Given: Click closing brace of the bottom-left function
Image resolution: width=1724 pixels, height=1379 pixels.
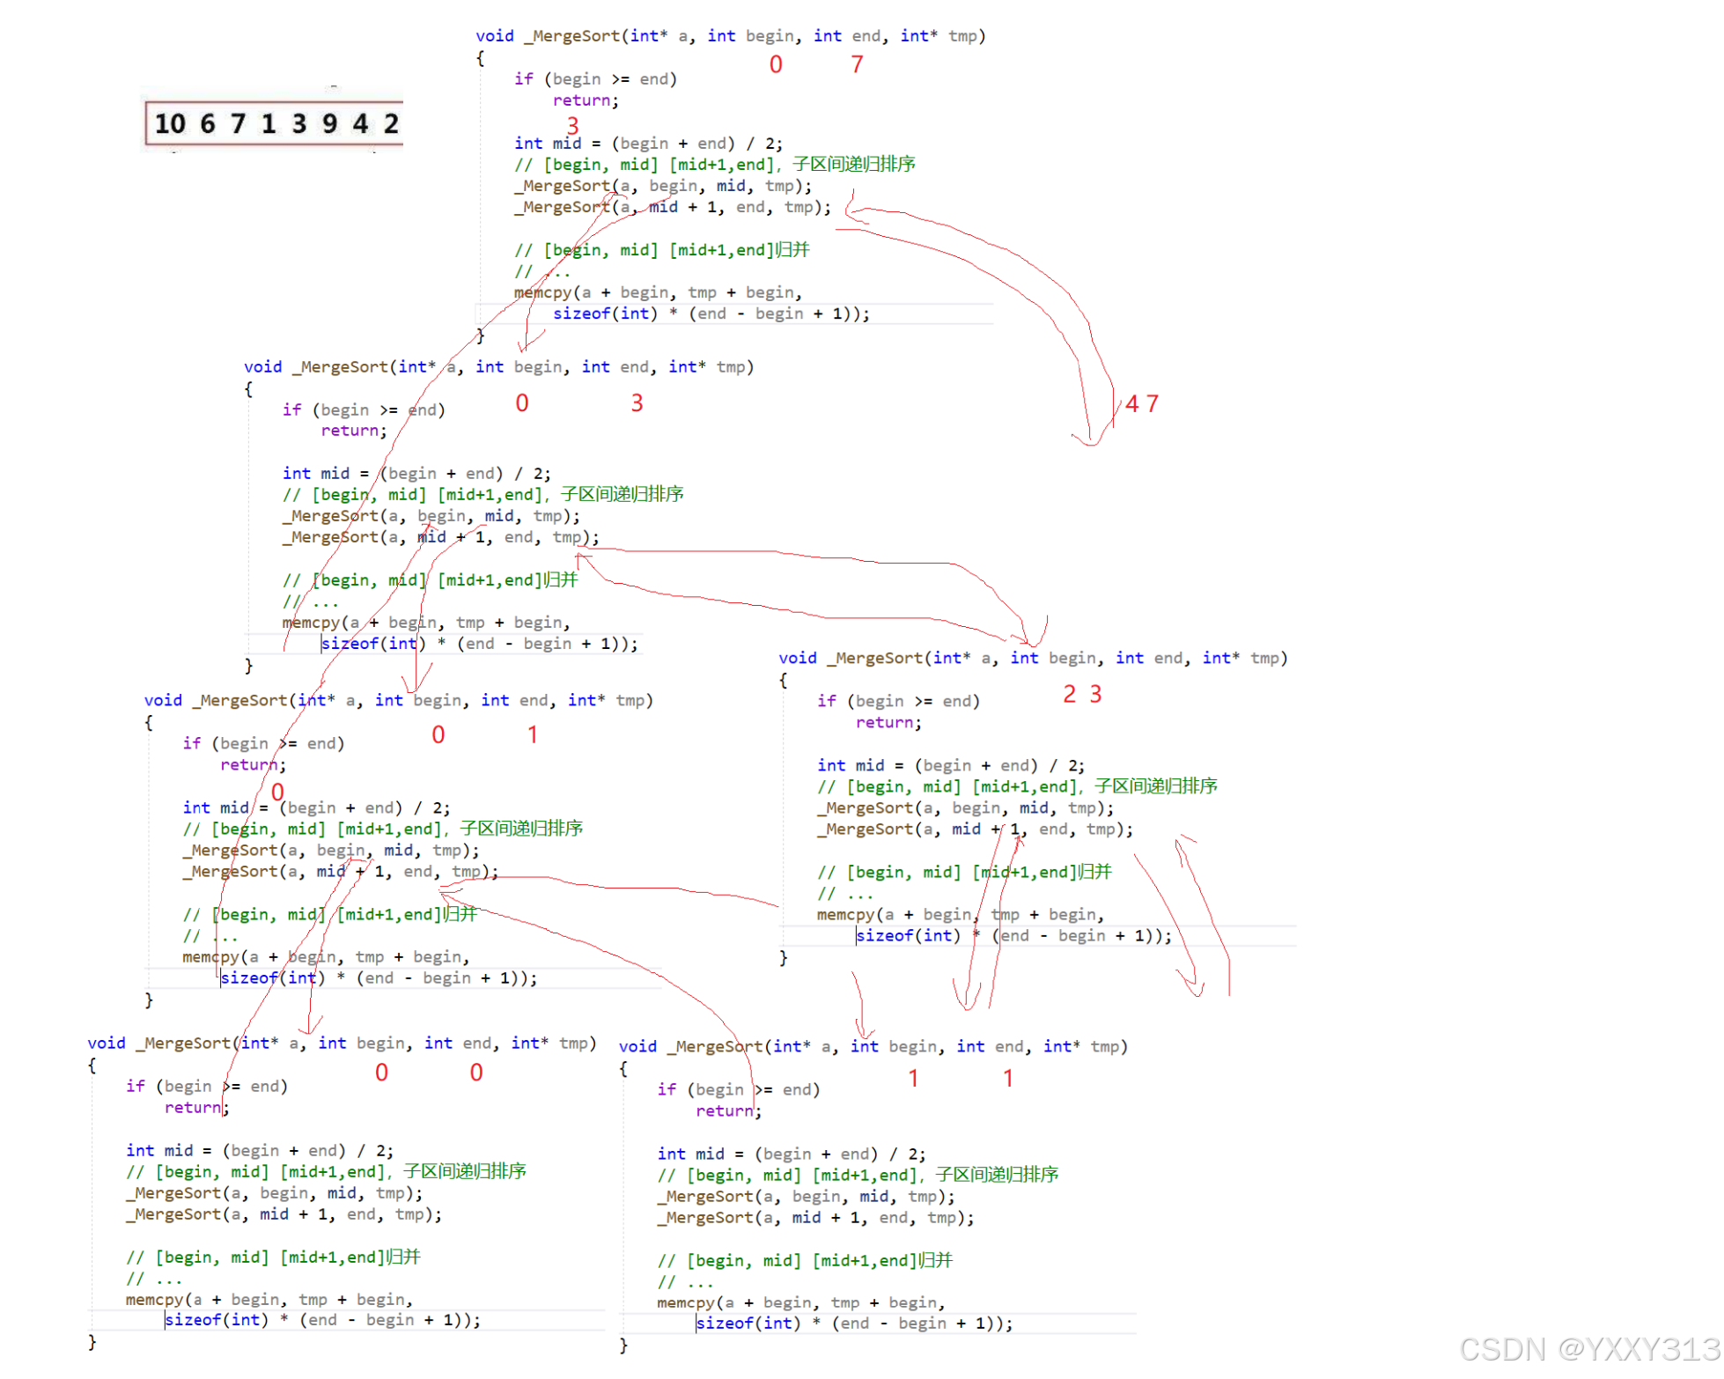Looking at the screenshot, I should click(x=92, y=1341).
